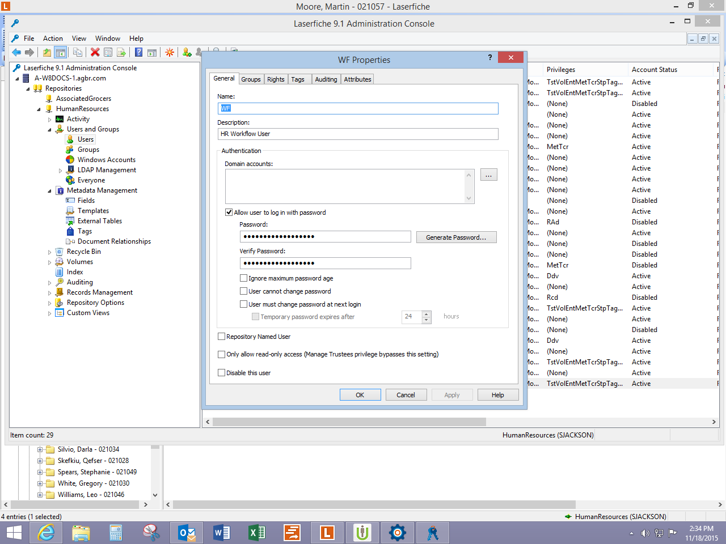Enable the Disable this user checkbox
This screenshot has width=726, height=544.
[222, 373]
